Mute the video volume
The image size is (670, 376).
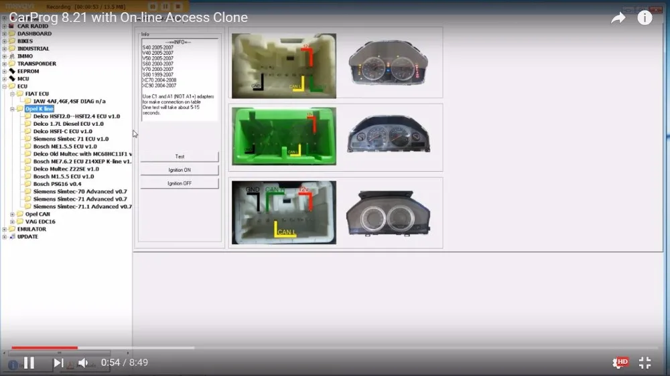point(83,363)
